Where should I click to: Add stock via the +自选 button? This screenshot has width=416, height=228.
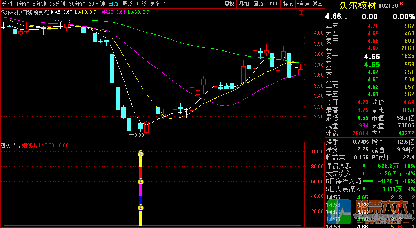303,4
